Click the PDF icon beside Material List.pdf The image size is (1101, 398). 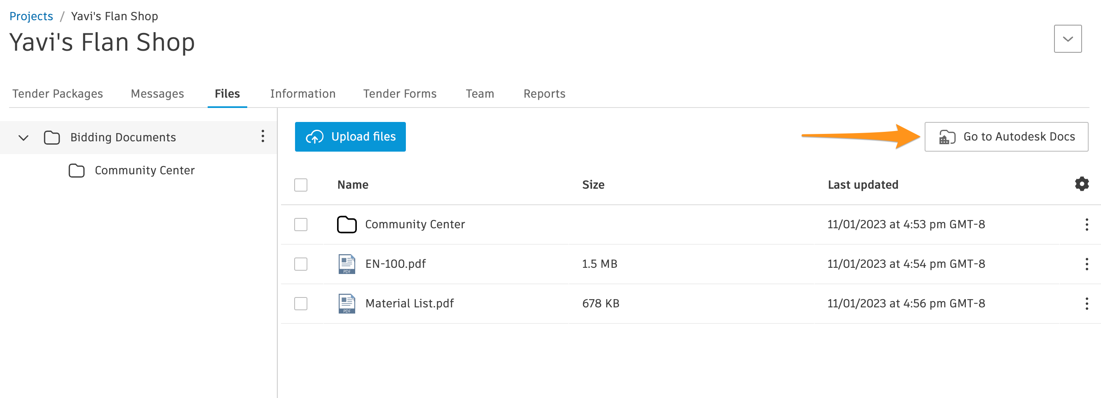347,304
